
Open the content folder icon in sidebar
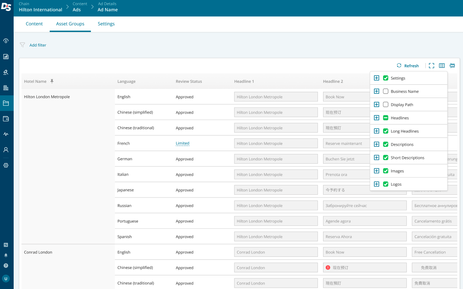pyautogui.click(x=6, y=103)
